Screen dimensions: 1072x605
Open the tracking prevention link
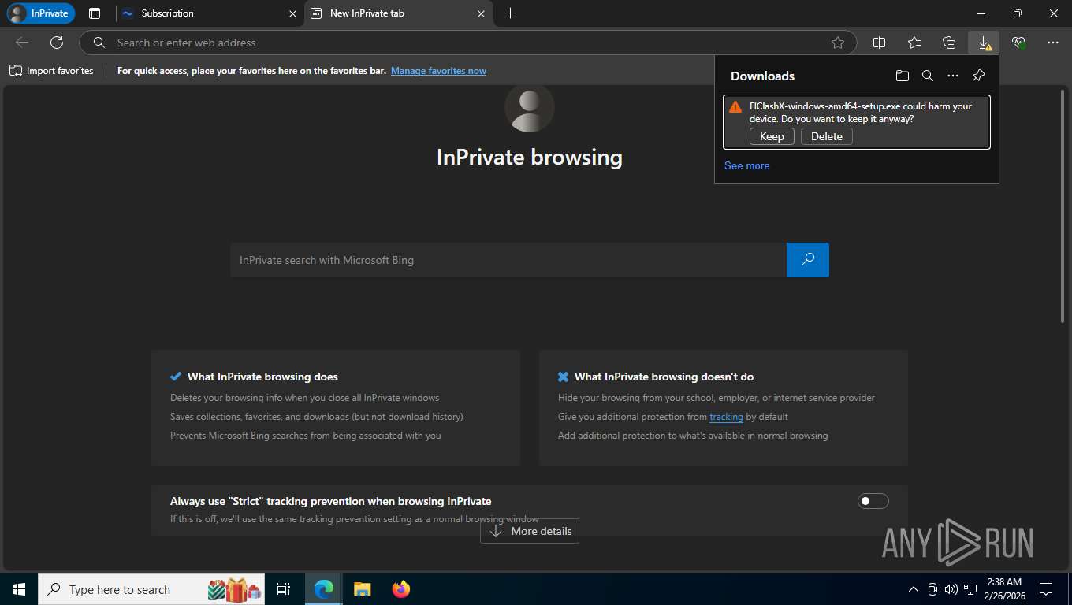tap(726, 417)
